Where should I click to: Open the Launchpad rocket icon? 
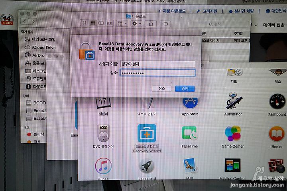click(x=147, y=166)
